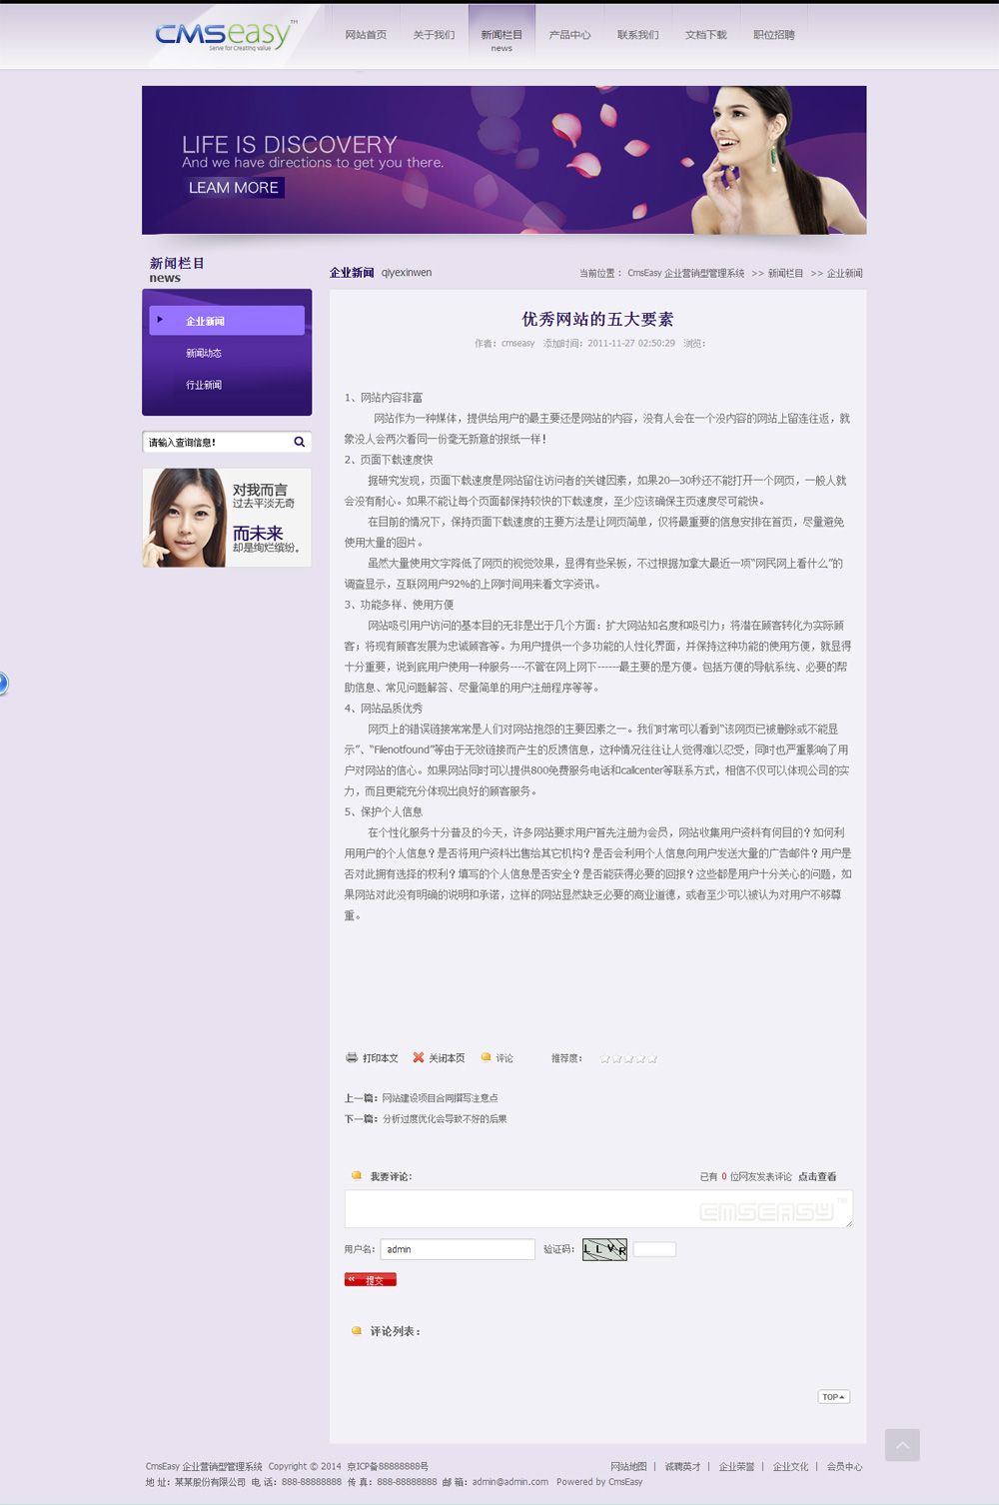Rate five stars in 推荐度
999x1505 pixels.
click(x=652, y=1058)
